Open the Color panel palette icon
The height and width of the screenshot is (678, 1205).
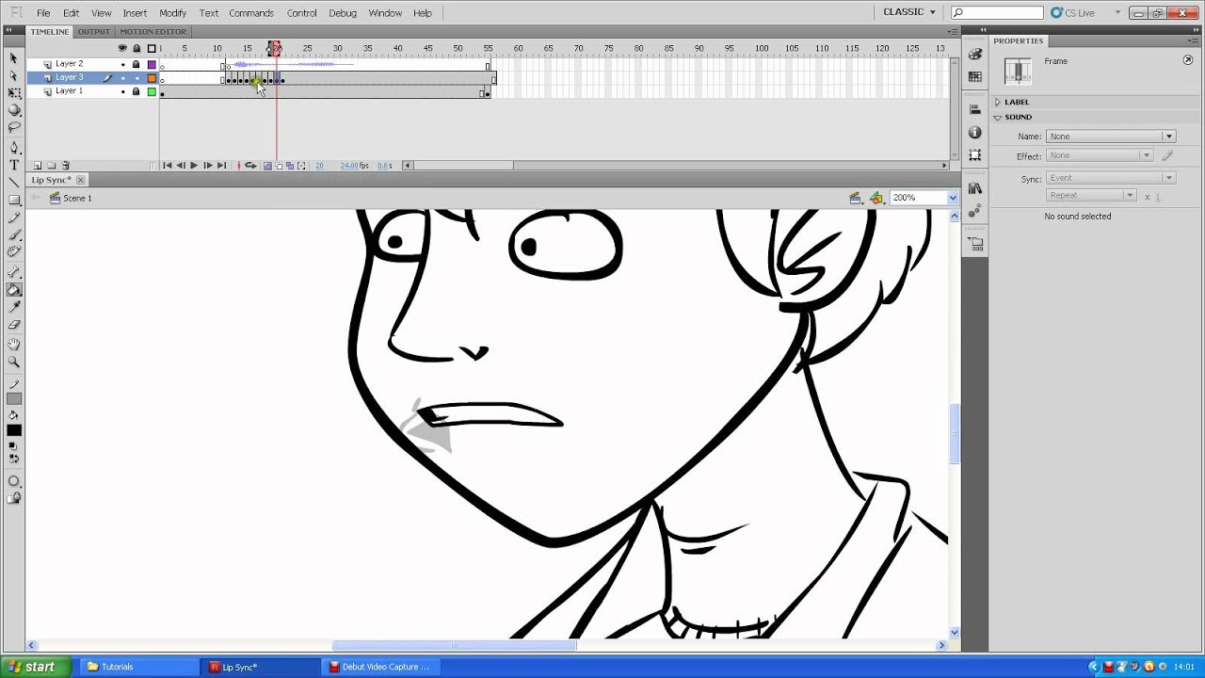click(975, 56)
